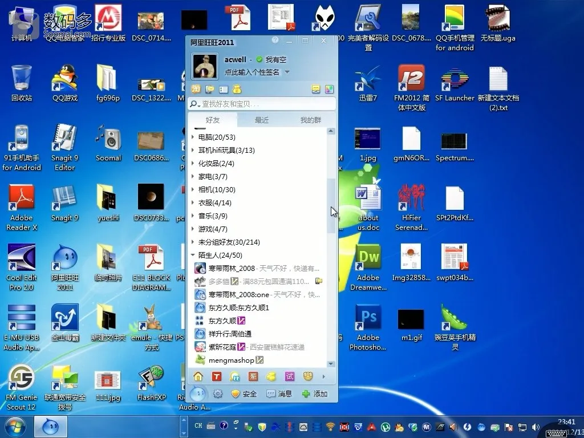Screen dimensions: 584x438
Task: Select the 联通宽带安全拨号 desktop icon
Action: tap(65, 387)
